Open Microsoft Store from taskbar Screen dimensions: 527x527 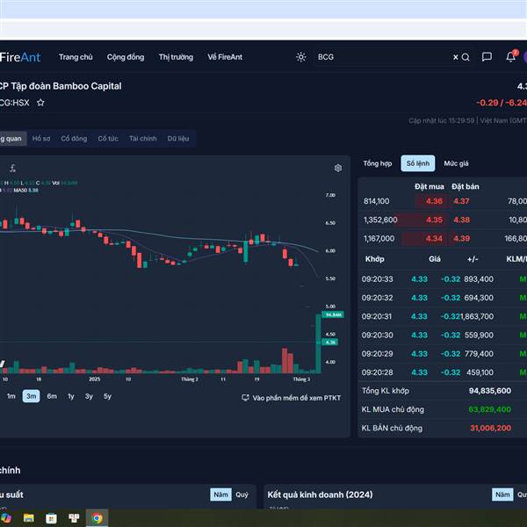[51, 518]
